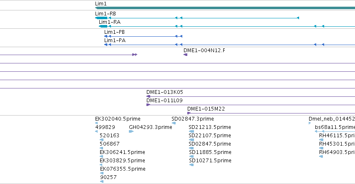The width and height of the screenshot is (355, 184).
Task: Select the EK076355.5prime label
Action: [x=123, y=169]
